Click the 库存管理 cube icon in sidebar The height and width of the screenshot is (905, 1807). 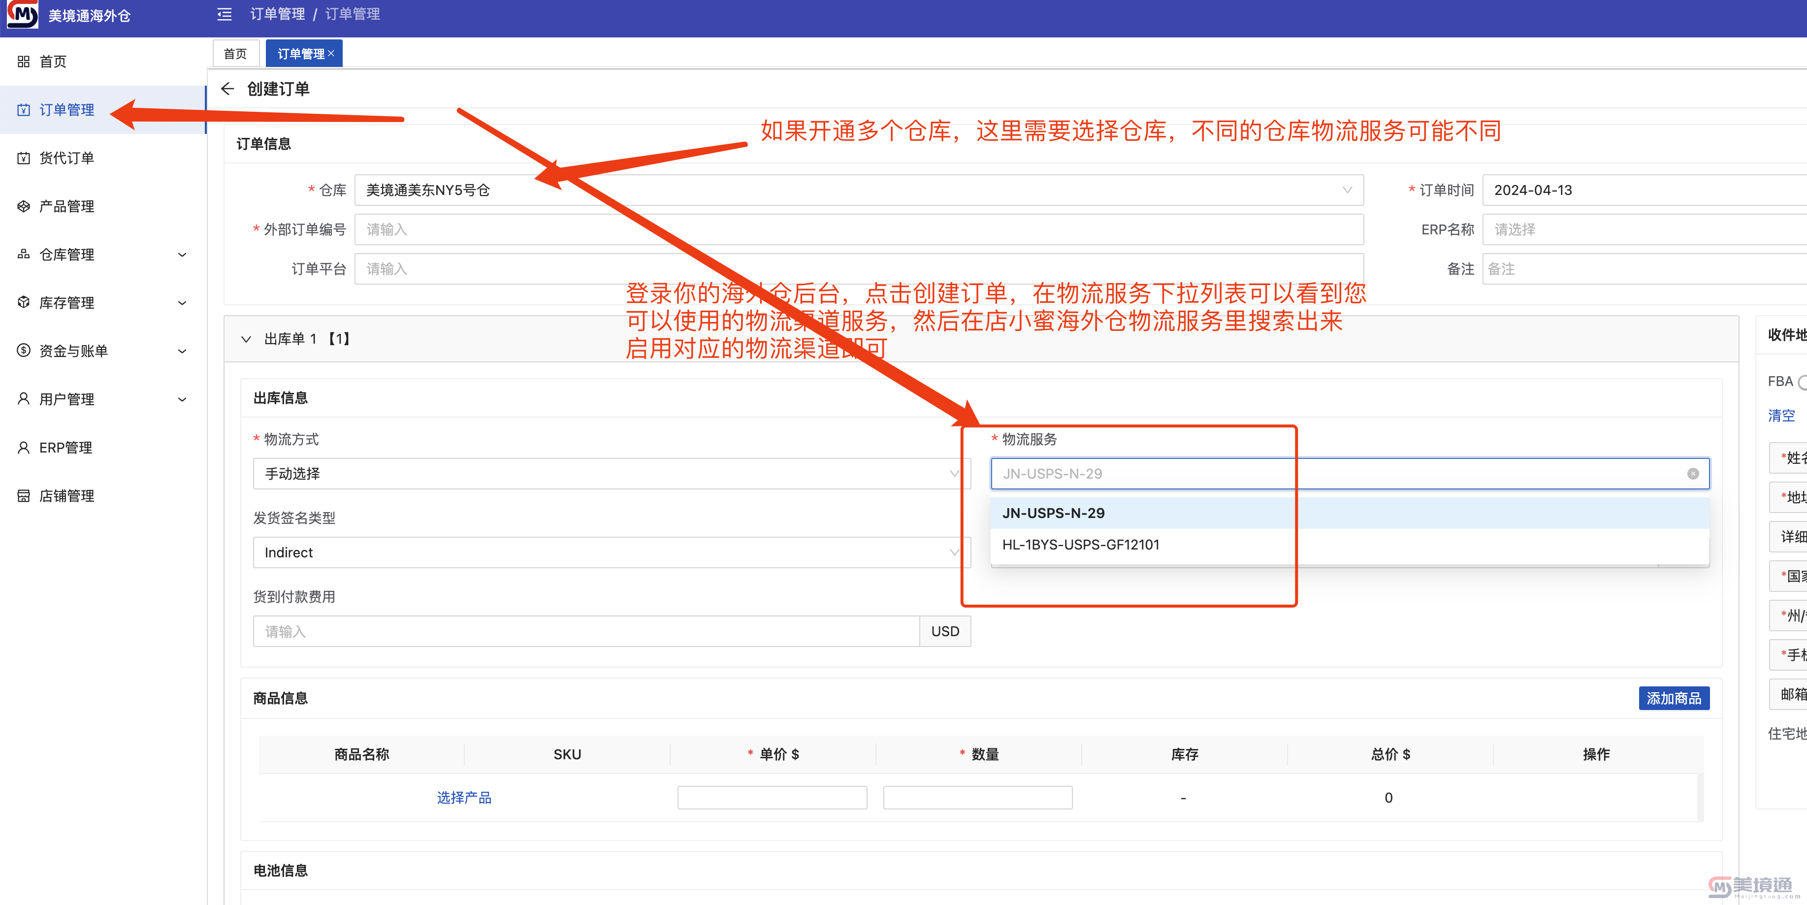tap(23, 302)
